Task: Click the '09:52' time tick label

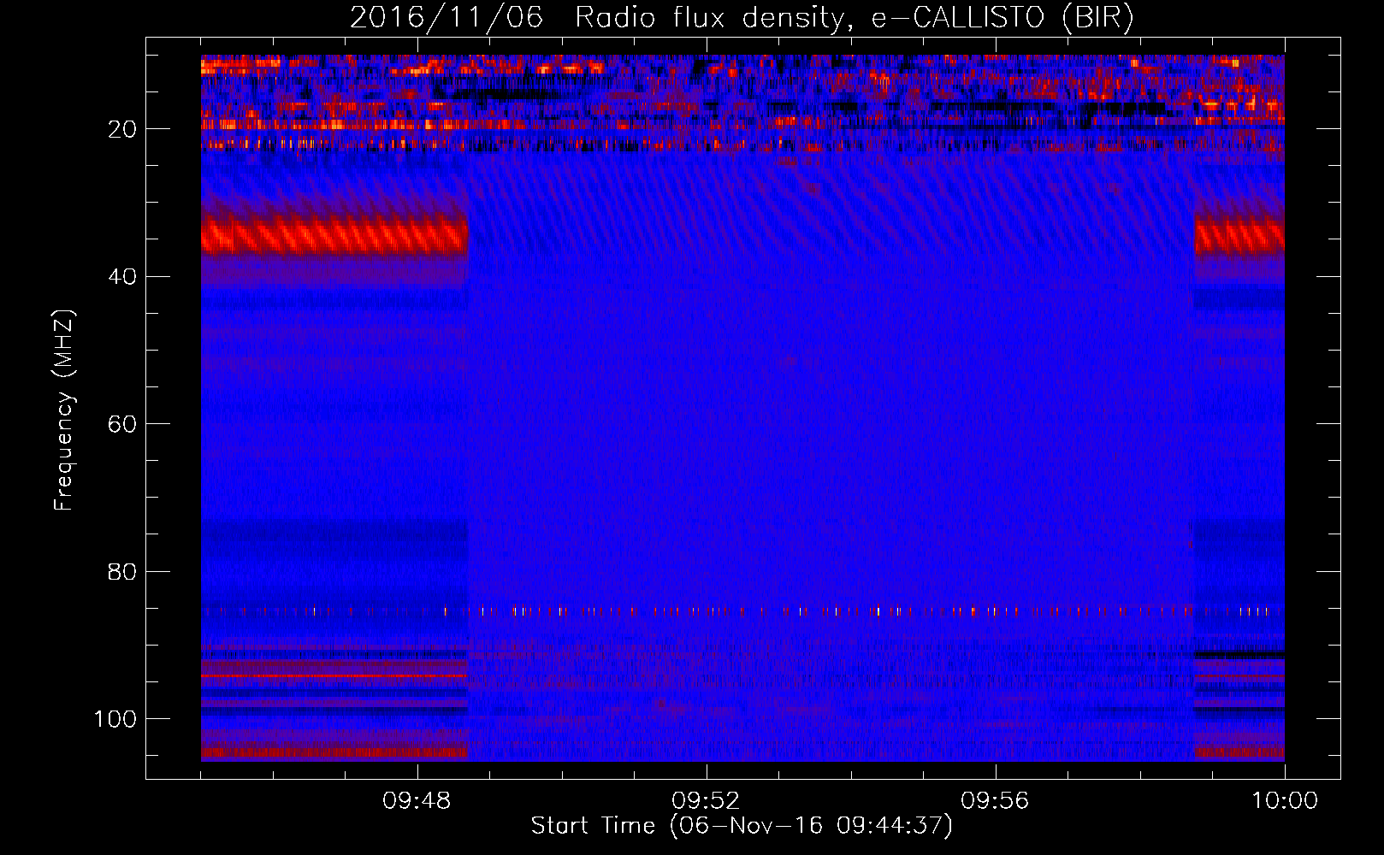Action: (706, 801)
